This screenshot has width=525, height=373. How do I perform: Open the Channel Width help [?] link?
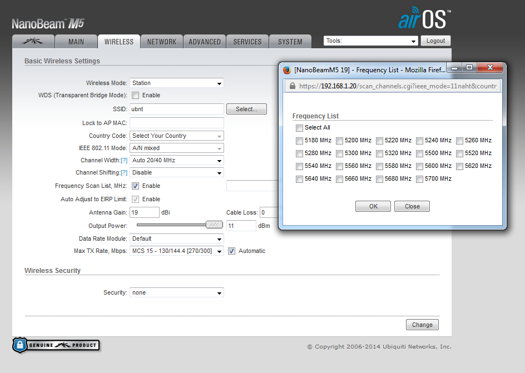tap(124, 160)
